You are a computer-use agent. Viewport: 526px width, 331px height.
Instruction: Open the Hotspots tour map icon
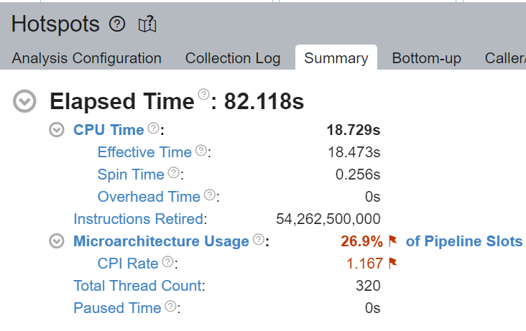(147, 24)
